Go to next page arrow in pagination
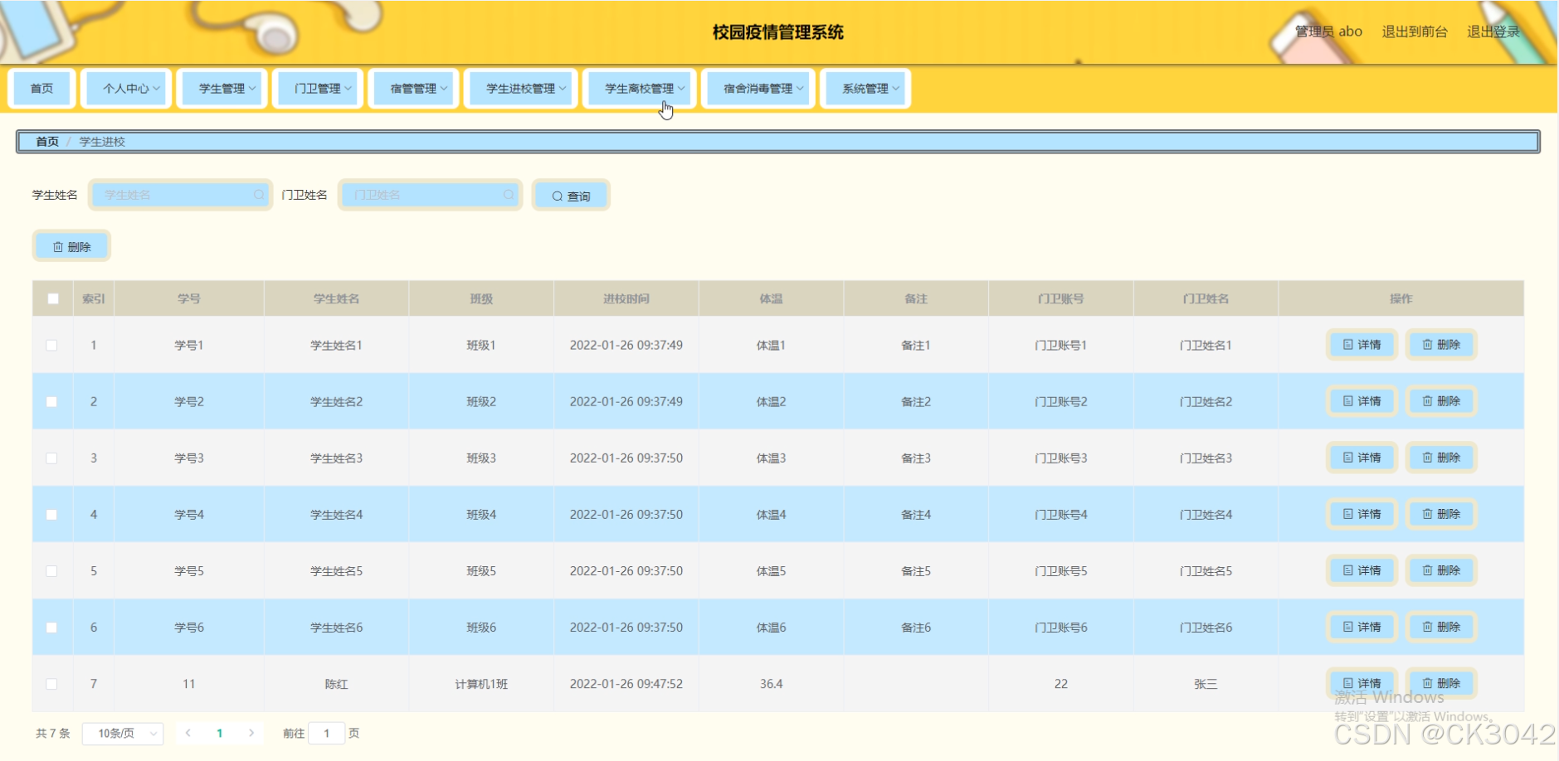The width and height of the screenshot is (1559, 761). [251, 733]
